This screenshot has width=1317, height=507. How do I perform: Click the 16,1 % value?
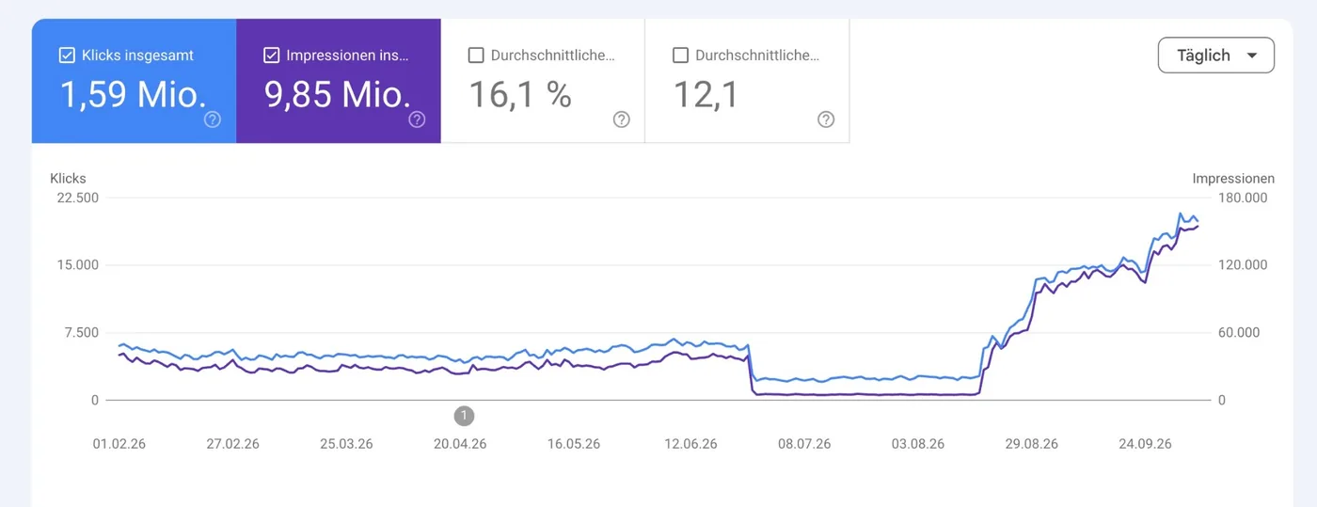pos(520,95)
